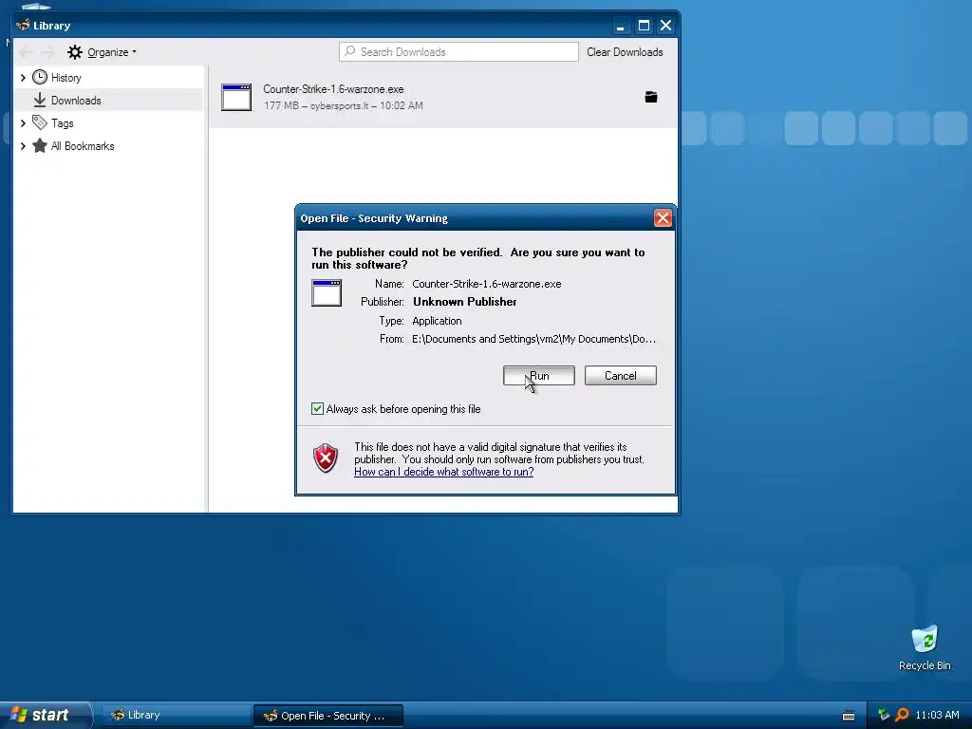Click the network connection tray icon
The width and height of the screenshot is (972, 729).
pyautogui.click(x=884, y=715)
